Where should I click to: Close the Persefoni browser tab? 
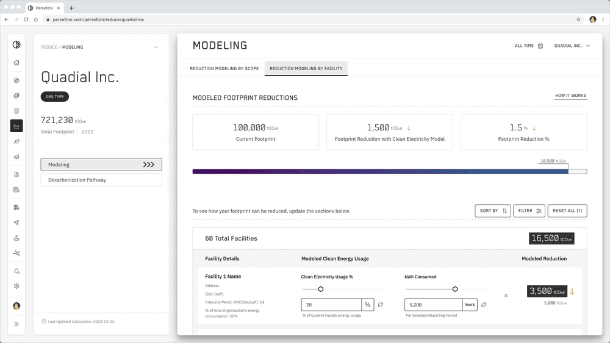59,8
